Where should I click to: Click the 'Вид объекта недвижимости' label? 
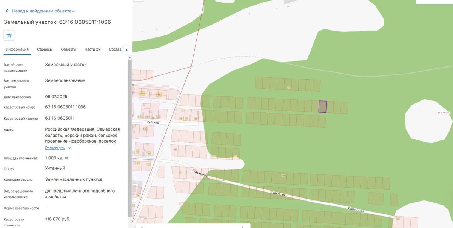pyautogui.click(x=15, y=68)
